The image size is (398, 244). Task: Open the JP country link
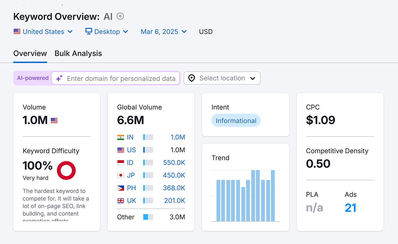[x=131, y=175]
